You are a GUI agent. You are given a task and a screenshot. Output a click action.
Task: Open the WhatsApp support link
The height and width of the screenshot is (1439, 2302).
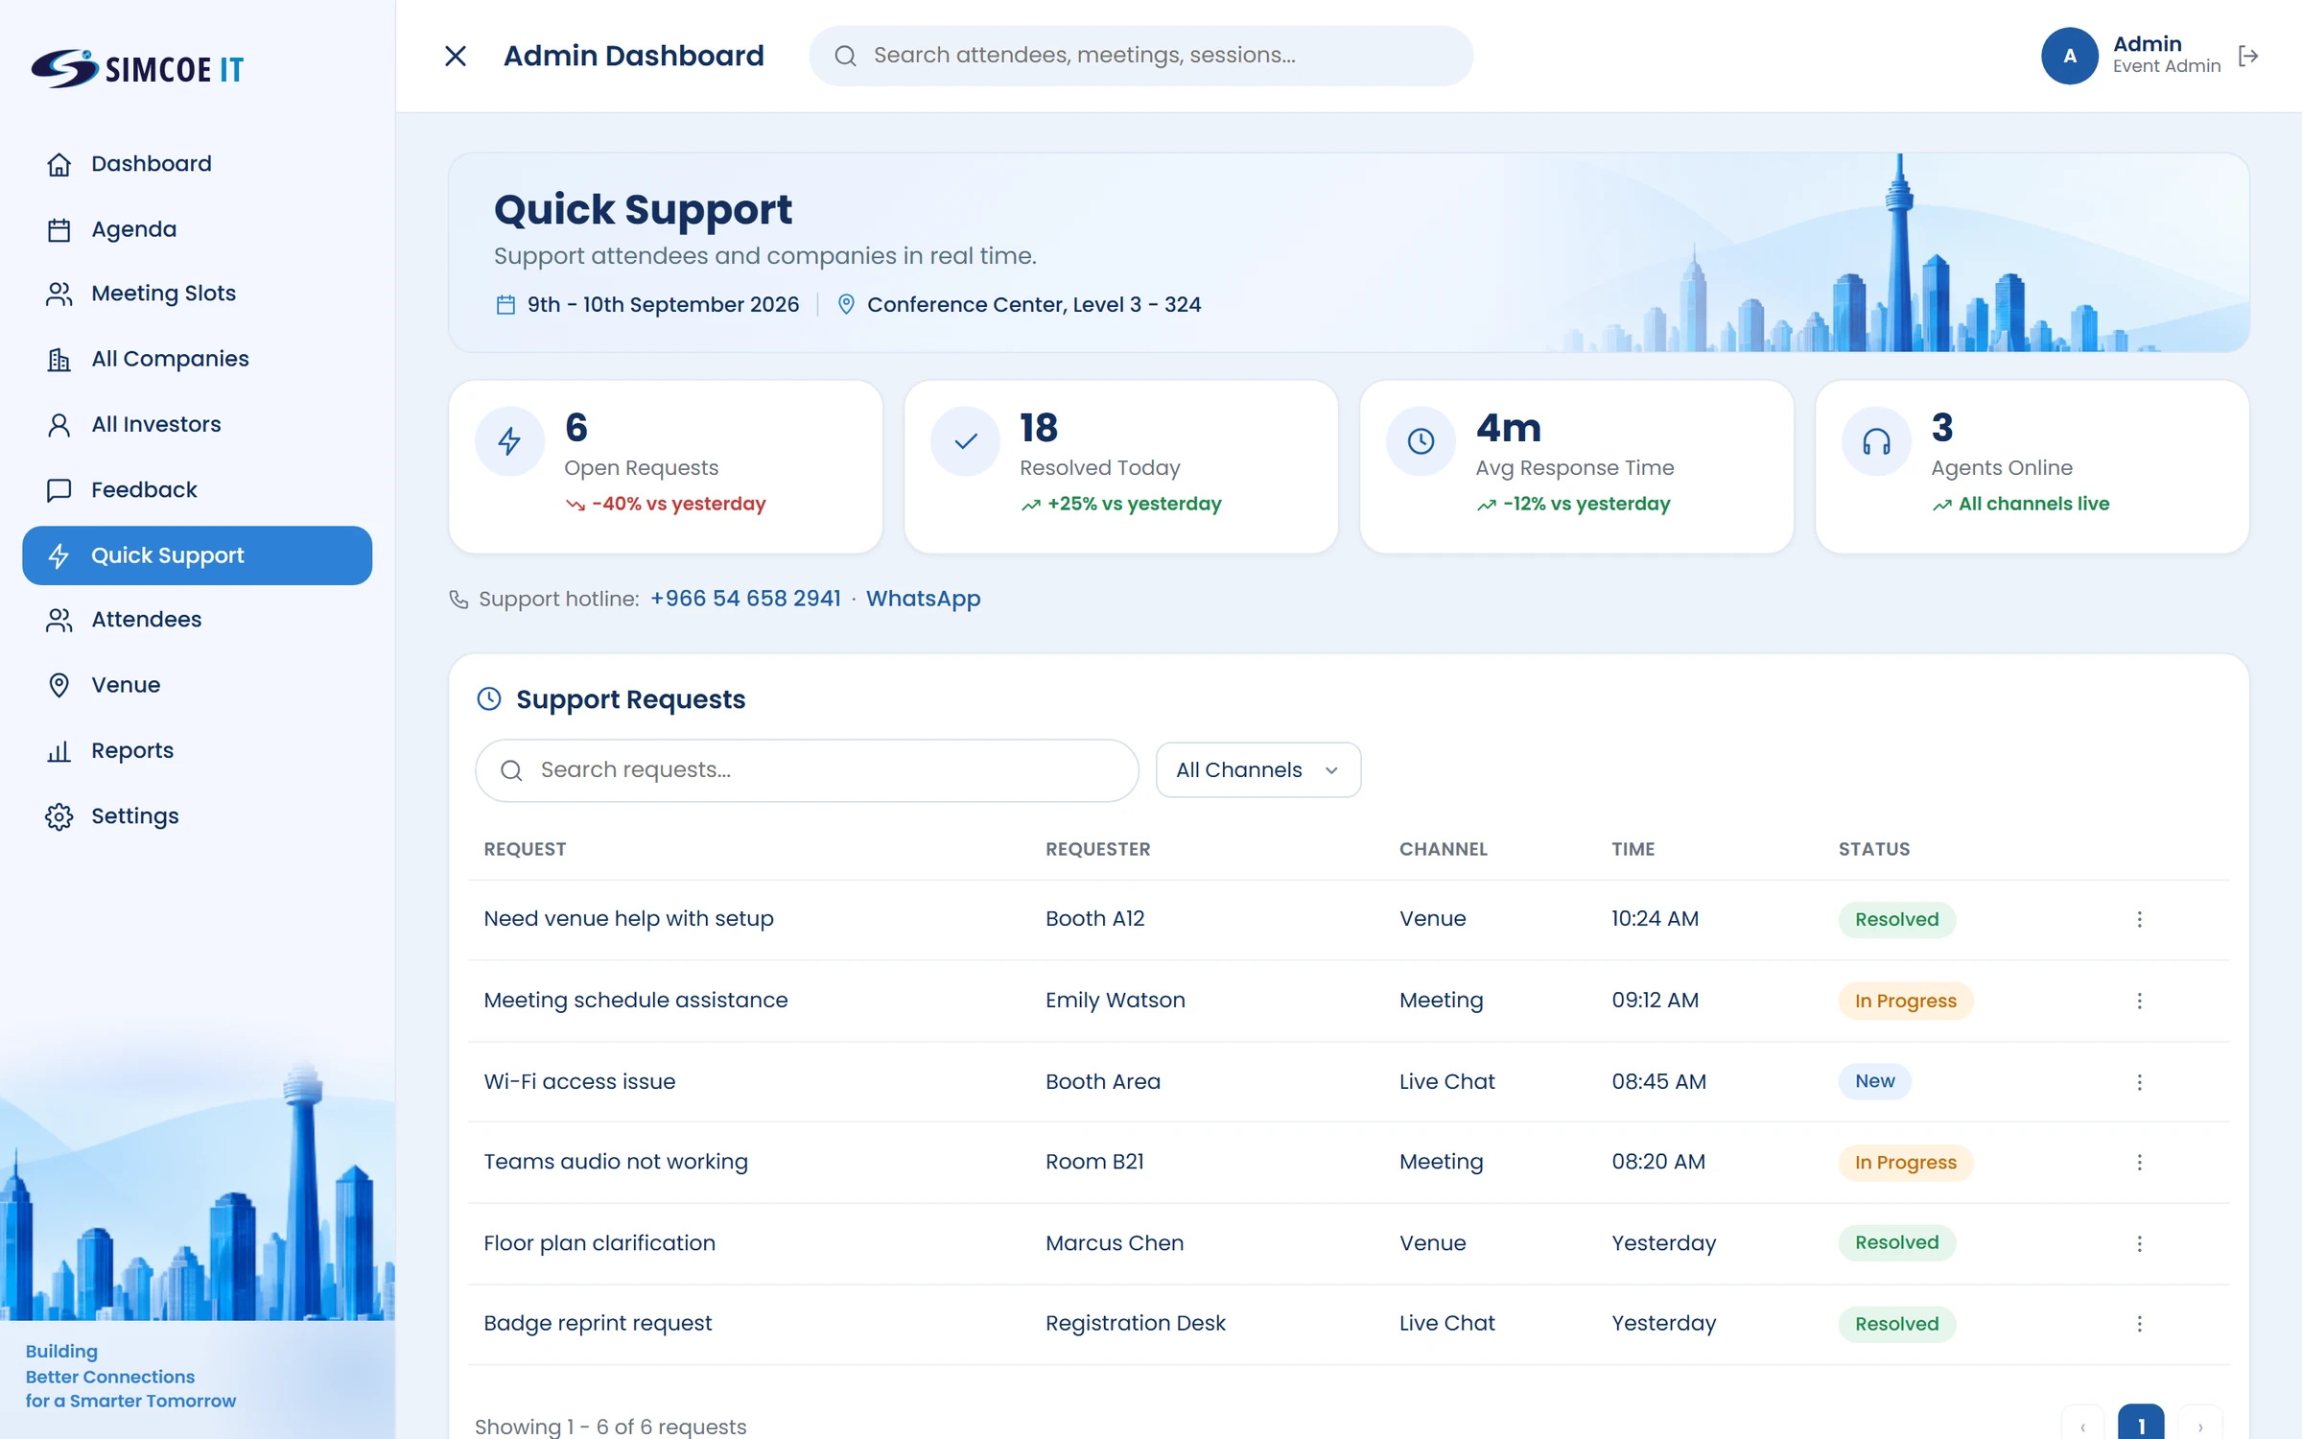coord(923,599)
